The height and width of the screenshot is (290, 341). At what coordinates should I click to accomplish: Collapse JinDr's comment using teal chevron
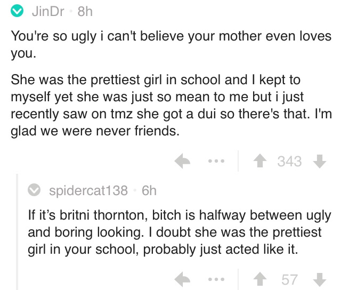(x=17, y=11)
